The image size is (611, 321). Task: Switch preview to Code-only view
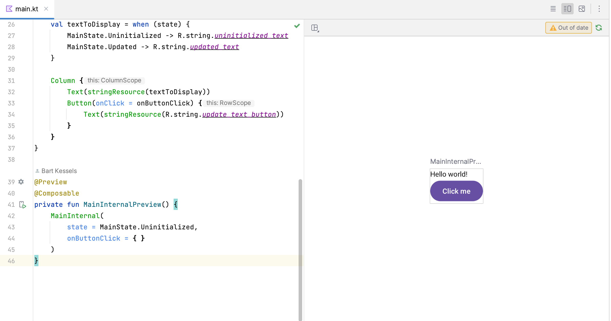click(553, 8)
